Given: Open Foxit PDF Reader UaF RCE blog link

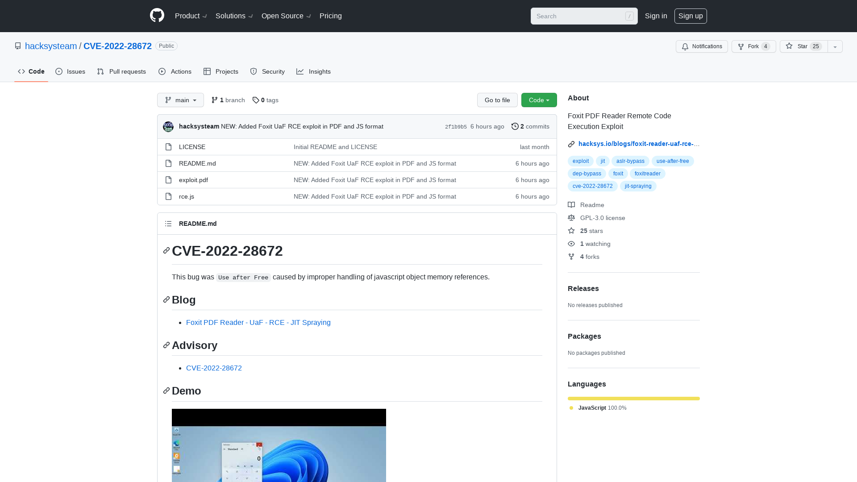Looking at the screenshot, I should 258,323.
